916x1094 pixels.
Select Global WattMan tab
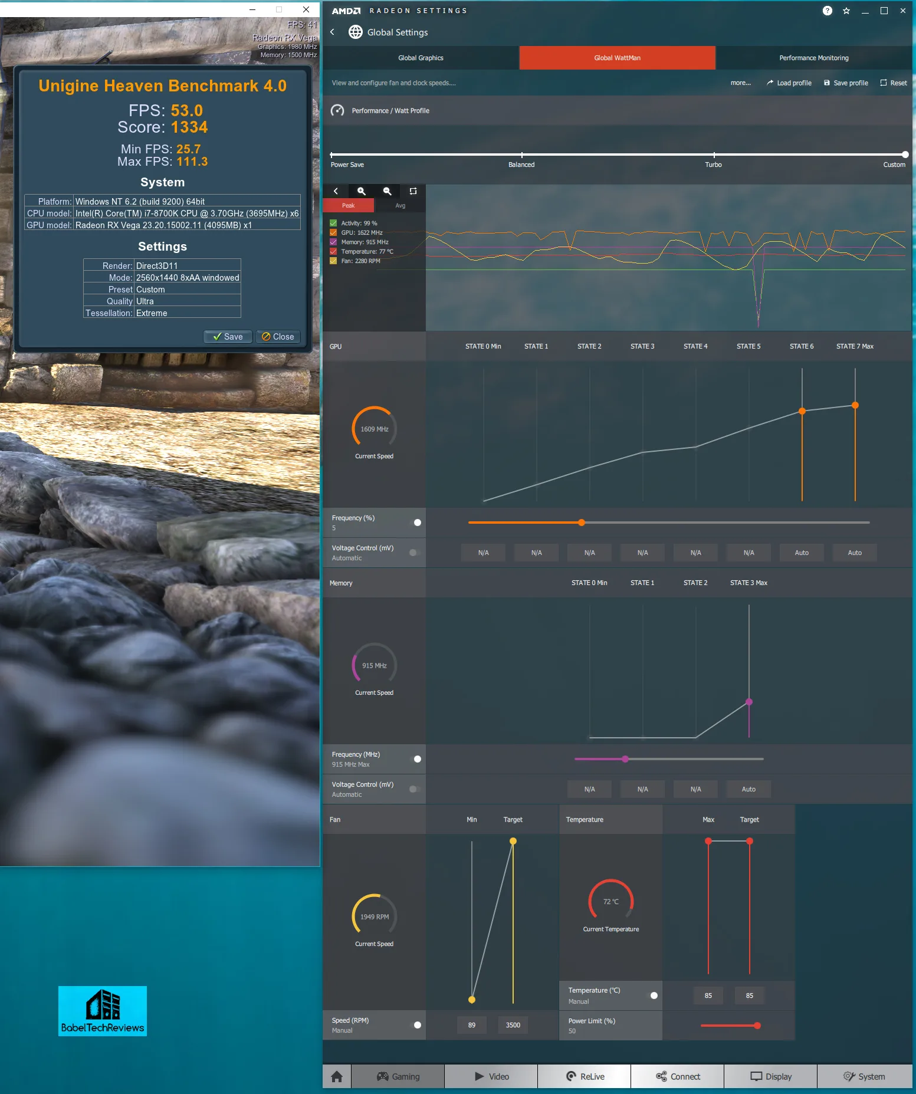click(617, 58)
